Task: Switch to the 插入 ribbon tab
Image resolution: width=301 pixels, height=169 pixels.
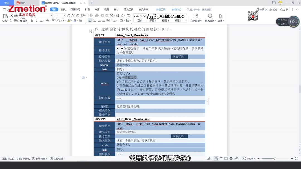Action: 63,9
